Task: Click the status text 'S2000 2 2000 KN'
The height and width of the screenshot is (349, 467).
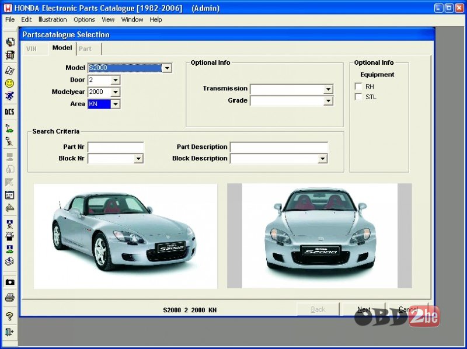Action: (x=190, y=310)
